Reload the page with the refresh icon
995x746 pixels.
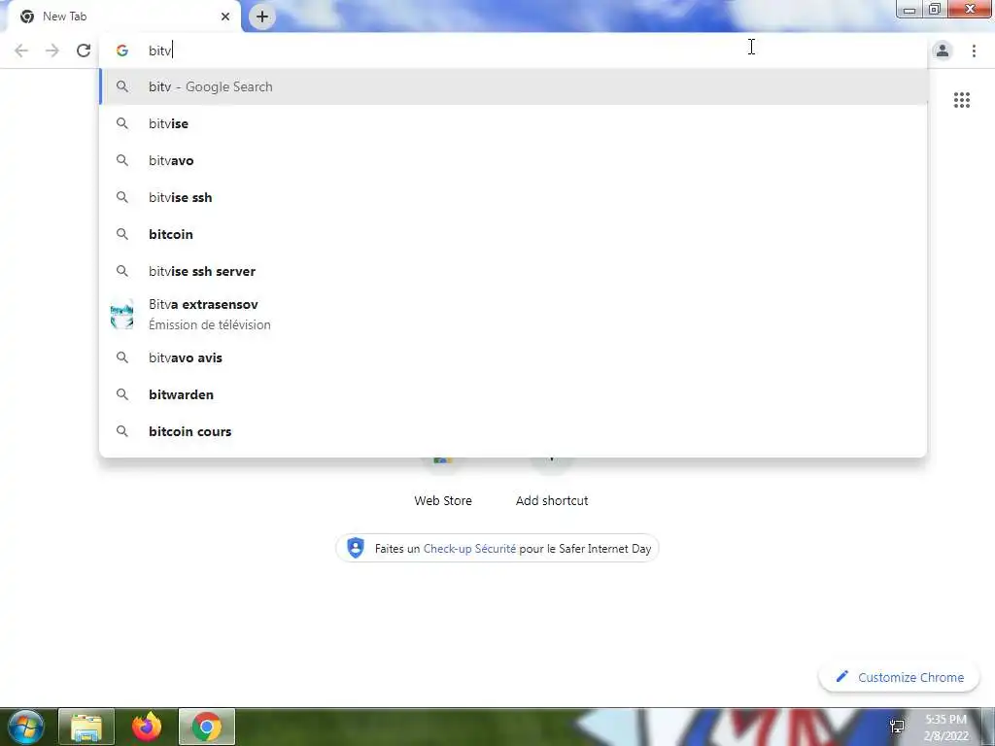(x=84, y=51)
